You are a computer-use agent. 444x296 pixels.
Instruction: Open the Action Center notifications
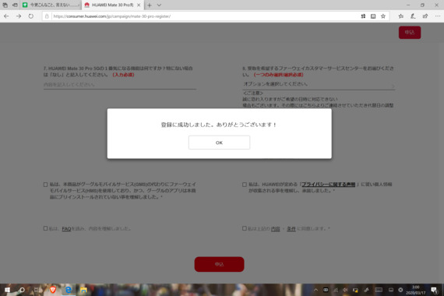pyautogui.click(x=434, y=290)
